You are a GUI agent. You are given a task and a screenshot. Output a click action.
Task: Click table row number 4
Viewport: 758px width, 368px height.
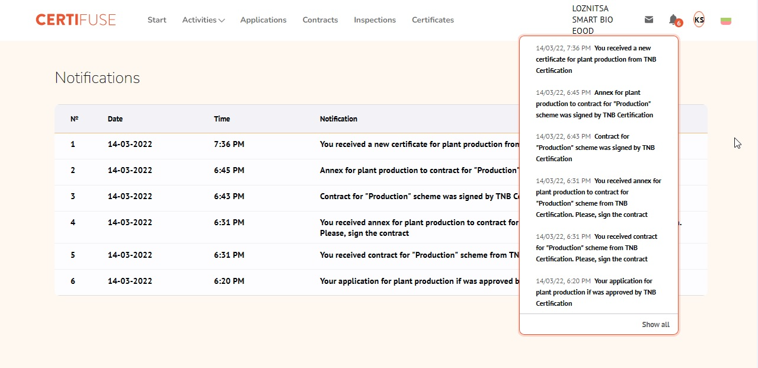pyautogui.click(x=284, y=228)
